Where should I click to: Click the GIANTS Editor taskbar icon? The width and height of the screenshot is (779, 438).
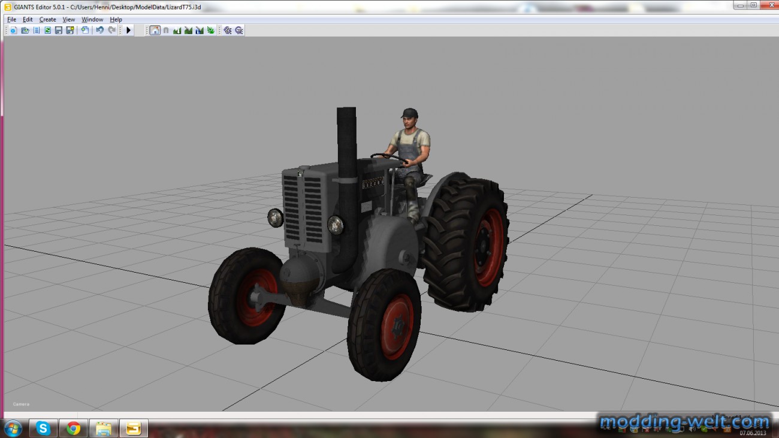[x=134, y=428]
